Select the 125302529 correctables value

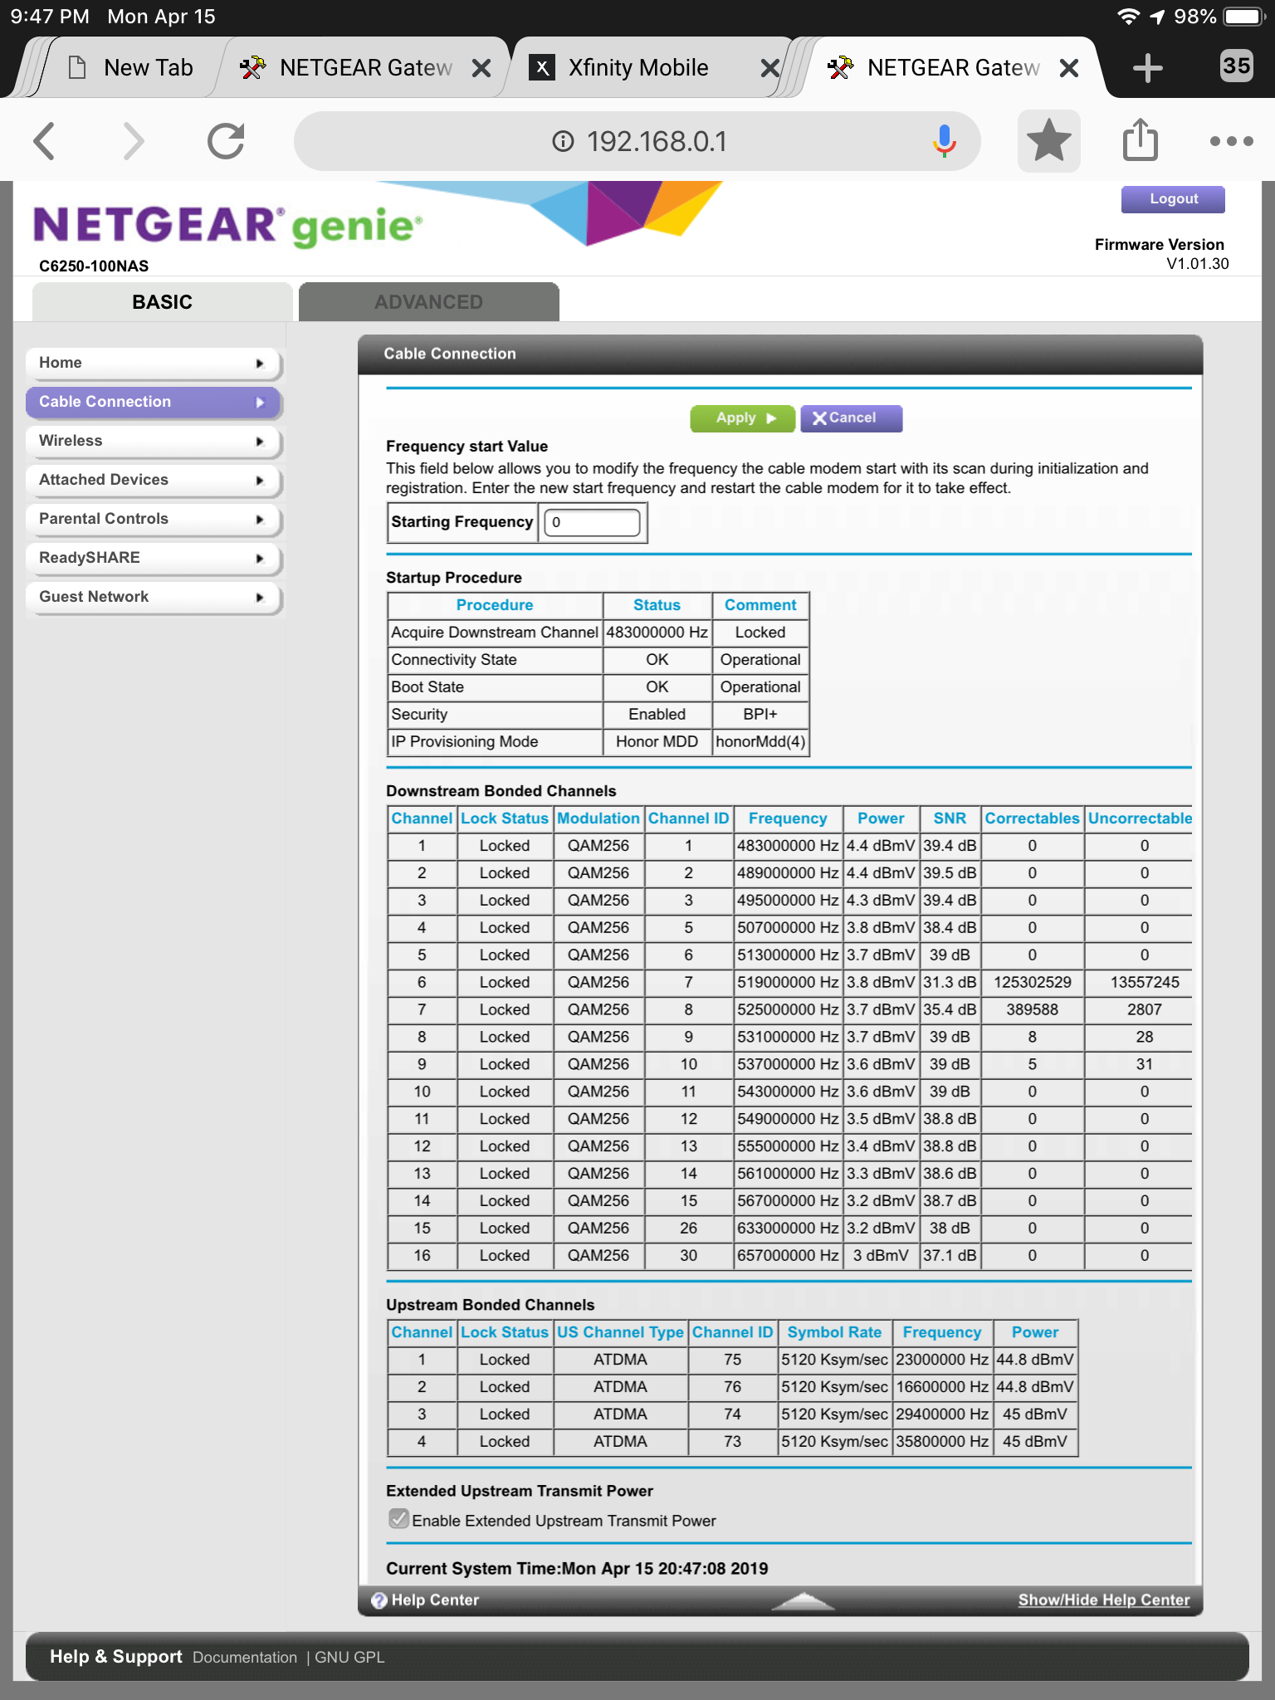click(1033, 983)
